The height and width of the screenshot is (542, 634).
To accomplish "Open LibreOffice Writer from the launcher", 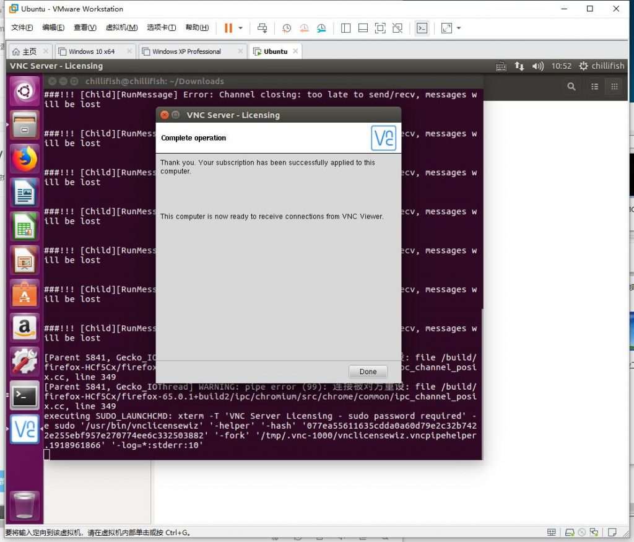I will 25,193.
